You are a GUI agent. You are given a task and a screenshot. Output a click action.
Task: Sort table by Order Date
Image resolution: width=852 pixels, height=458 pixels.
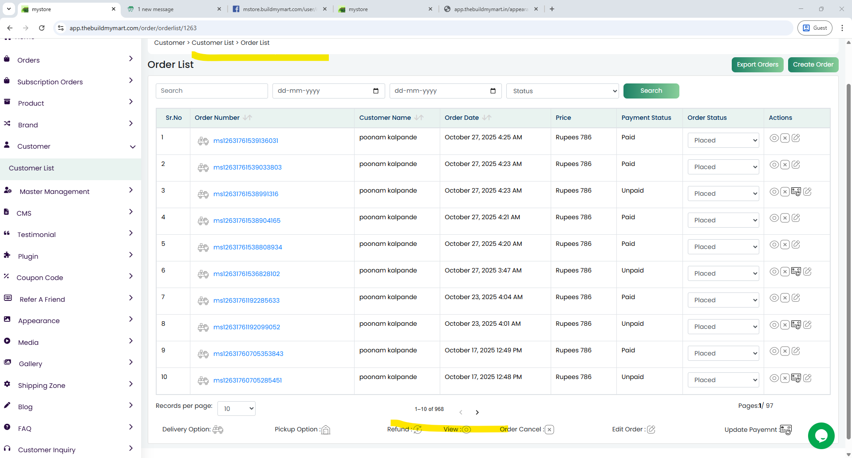tap(487, 118)
